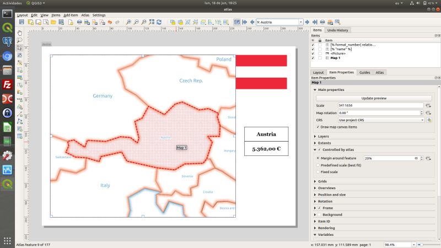
Task: Toggle visibility of format_number label item
Action: [x=313, y=45]
